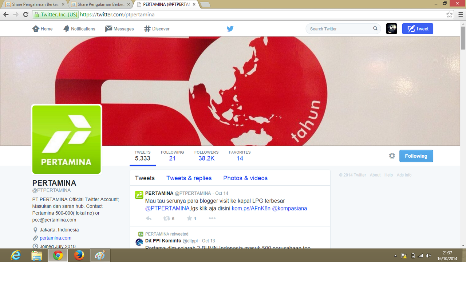Click the 'Jakarta, Indonesia' location text
Screen dimensions: 466x300
[59, 230]
